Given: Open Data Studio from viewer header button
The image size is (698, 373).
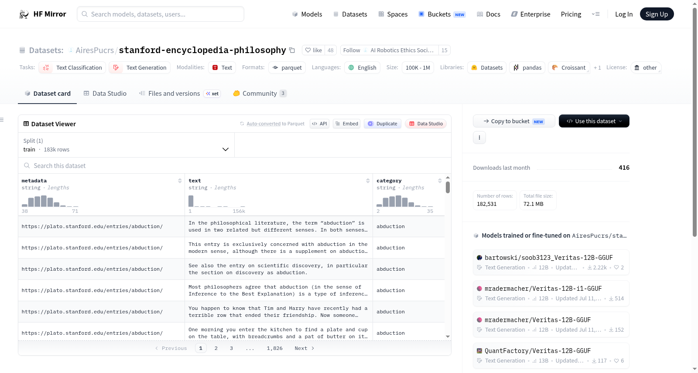Looking at the screenshot, I should point(426,124).
